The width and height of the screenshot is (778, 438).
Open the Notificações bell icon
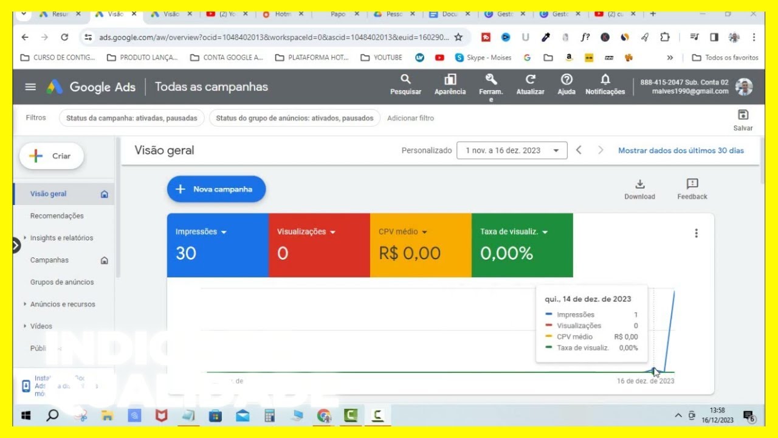point(605,80)
